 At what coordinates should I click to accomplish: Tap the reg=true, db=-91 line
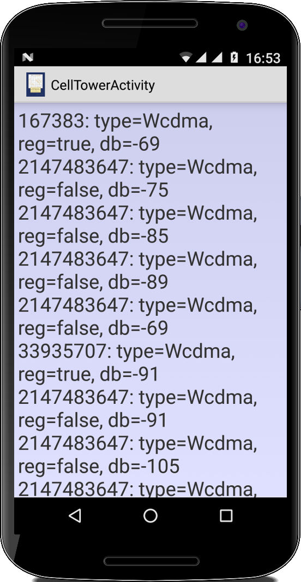[x=88, y=374]
